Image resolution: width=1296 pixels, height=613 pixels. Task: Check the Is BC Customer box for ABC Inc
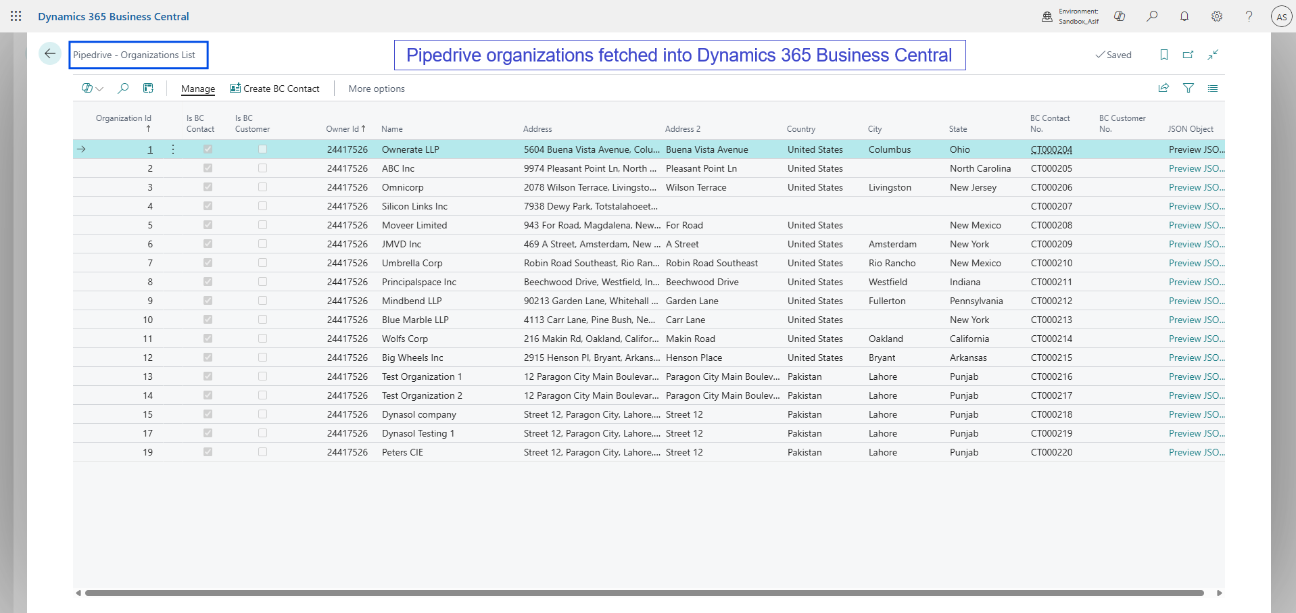pos(262,168)
